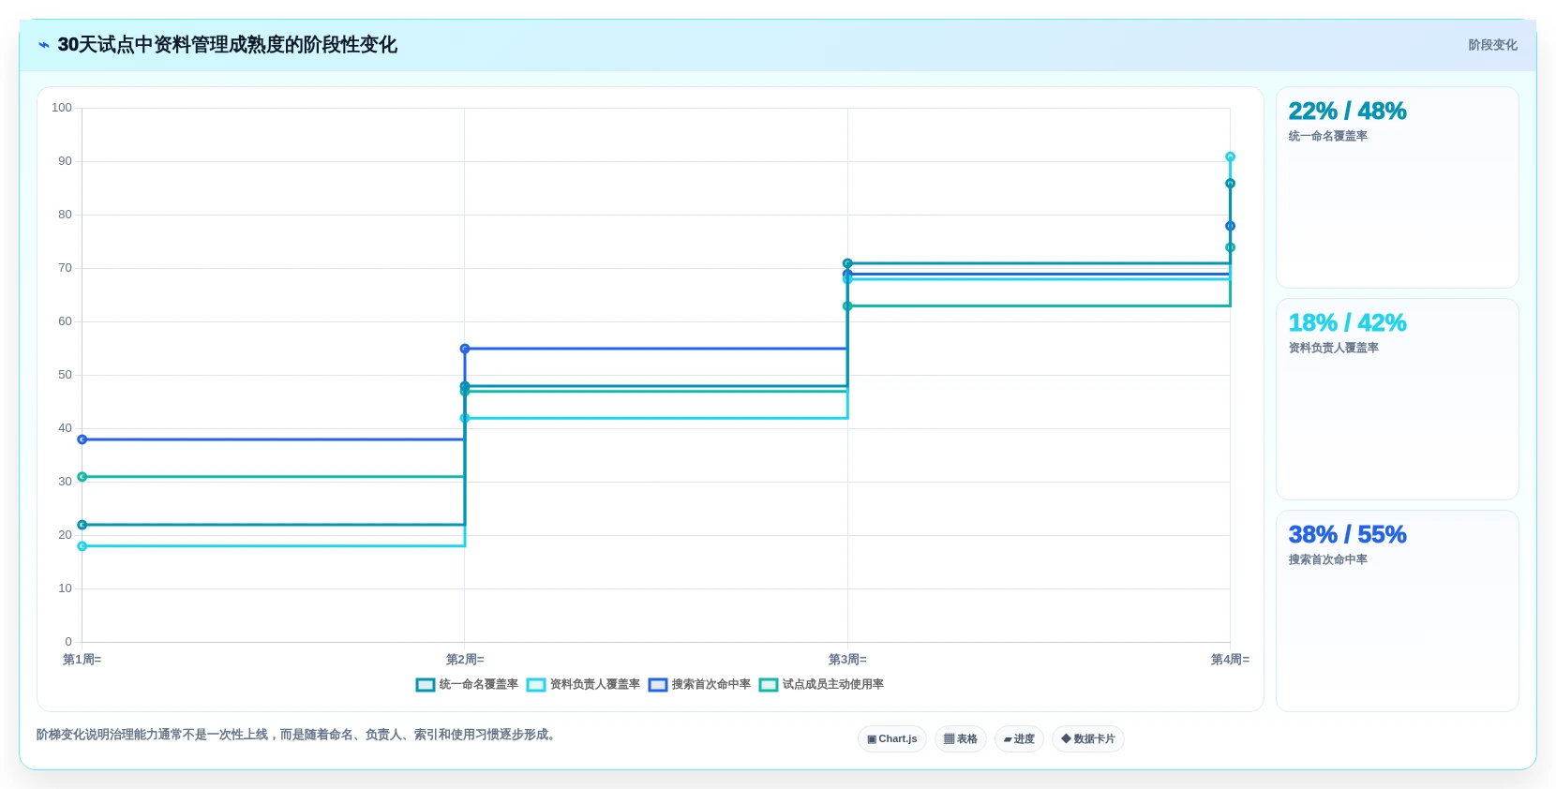Click the 第1周= axis label
This screenshot has height=789, width=1556.
pyautogui.click(x=82, y=660)
